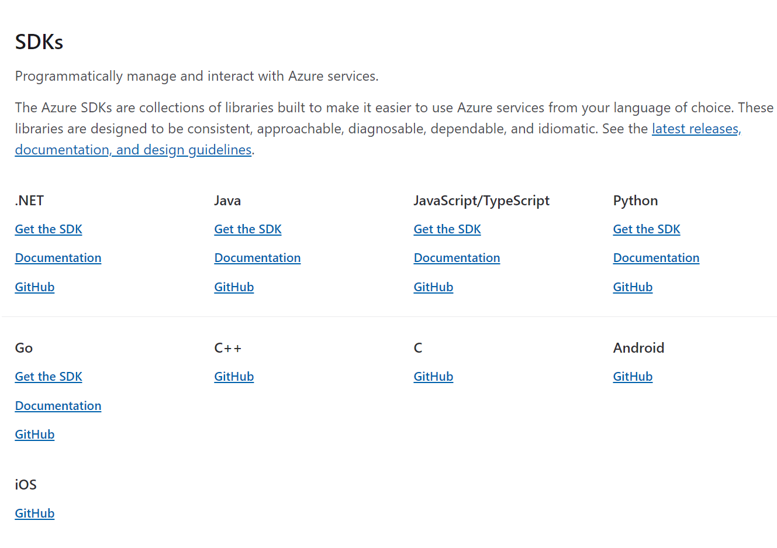Open Documentation under Go
The height and width of the screenshot is (548, 777).
coord(58,406)
